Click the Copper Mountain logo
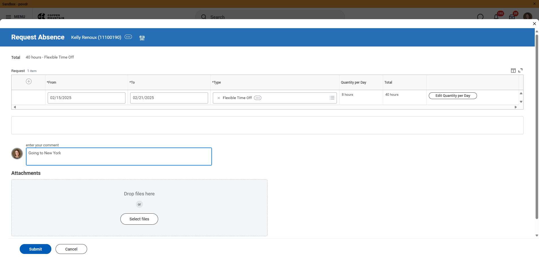 coord(51,16)
